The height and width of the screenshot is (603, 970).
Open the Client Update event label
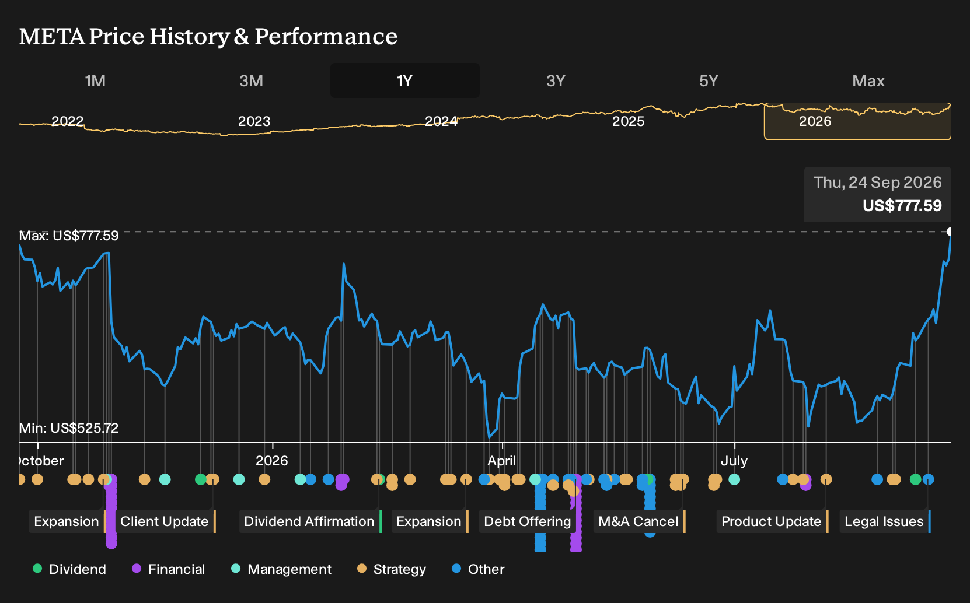(166, 521)
